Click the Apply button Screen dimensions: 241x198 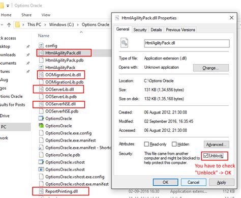222,182
